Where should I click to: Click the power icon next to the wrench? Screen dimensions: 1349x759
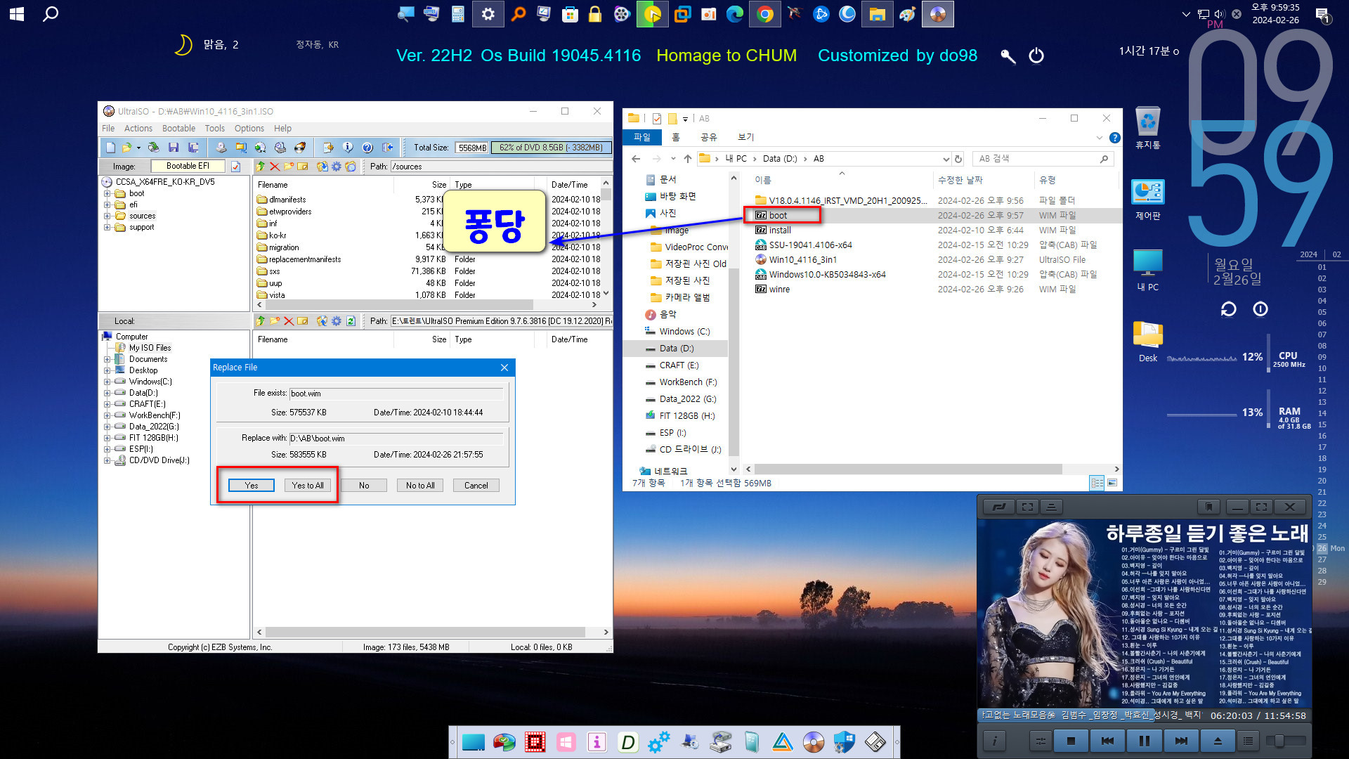[1036, 56]
